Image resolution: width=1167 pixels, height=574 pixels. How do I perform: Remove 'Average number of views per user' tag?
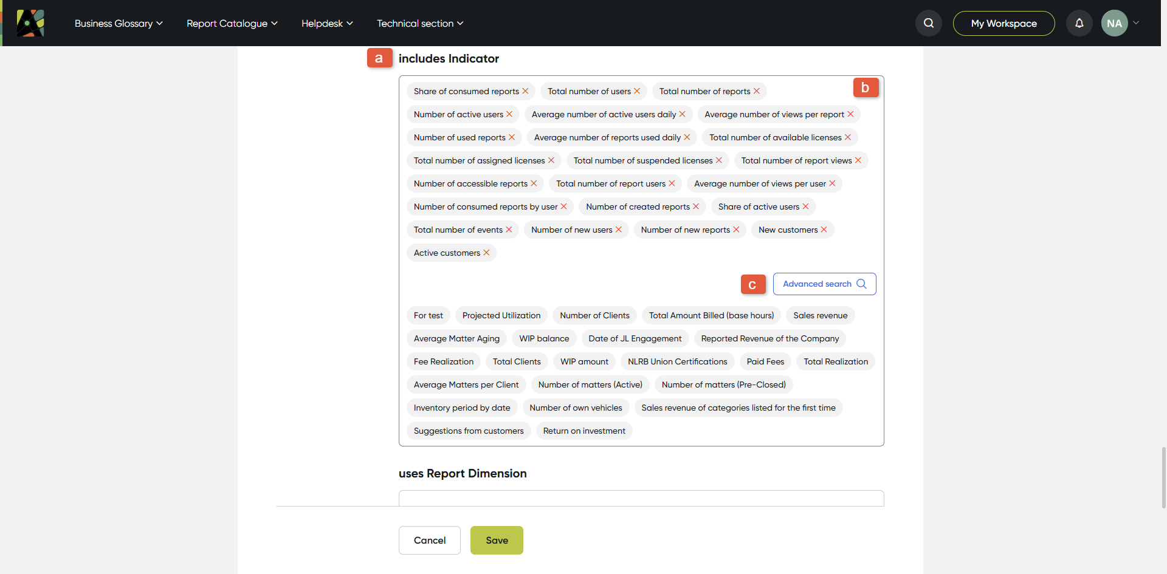pyautogui.click(x=832, y=183)
